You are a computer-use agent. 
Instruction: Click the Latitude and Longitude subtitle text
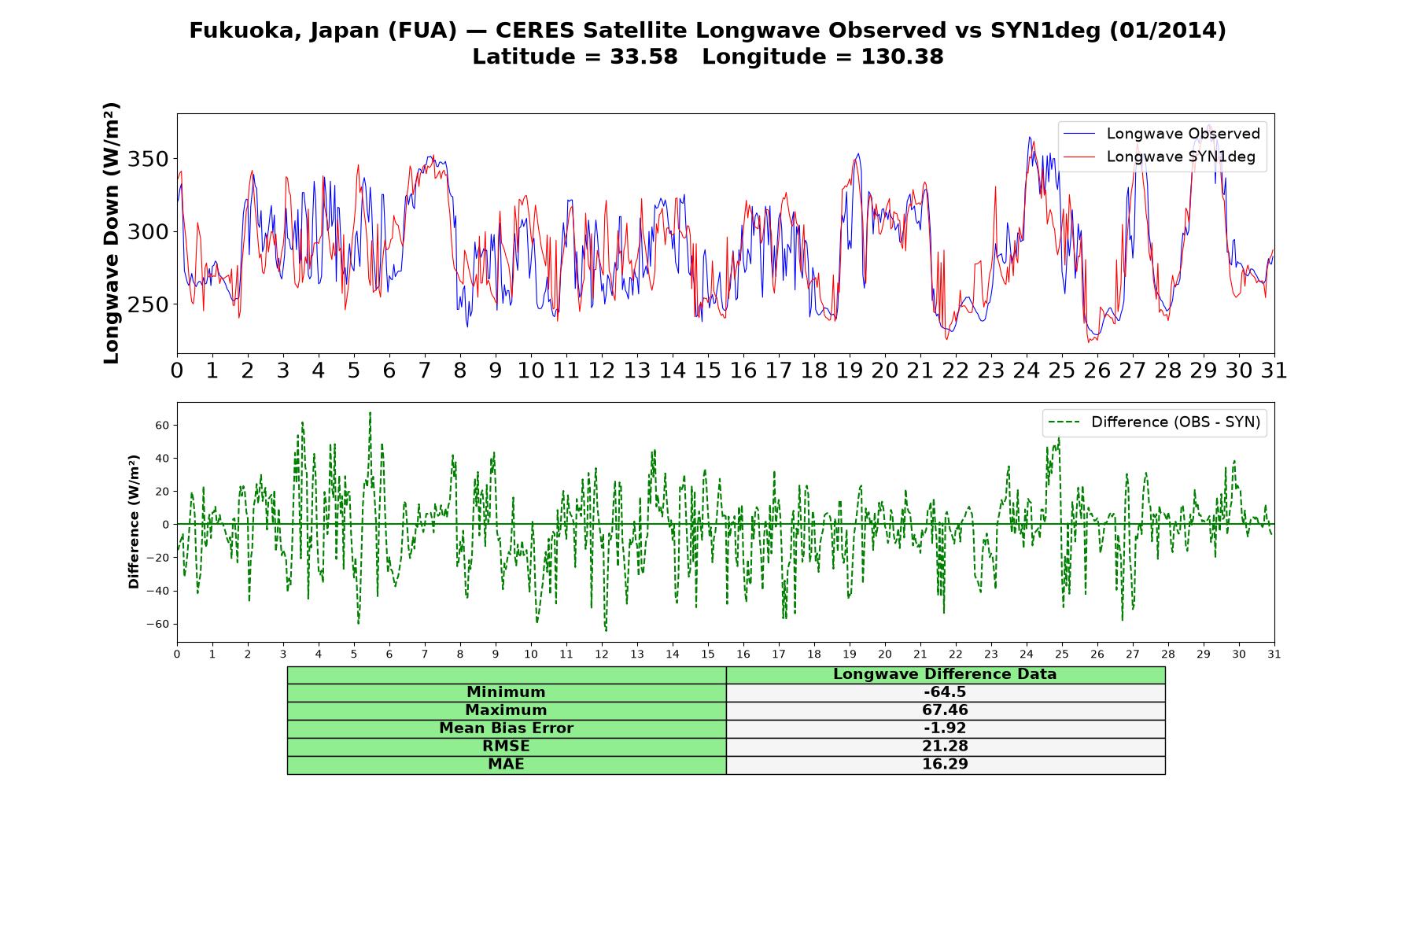[707, 57]
